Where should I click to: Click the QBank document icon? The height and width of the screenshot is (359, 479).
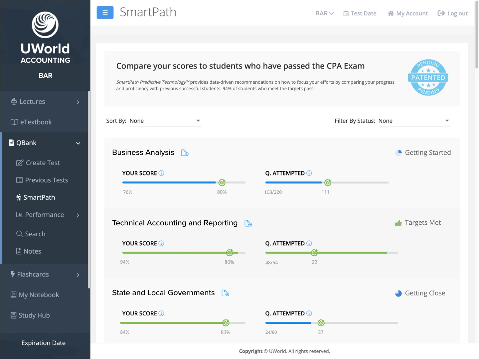click(12, 143)
